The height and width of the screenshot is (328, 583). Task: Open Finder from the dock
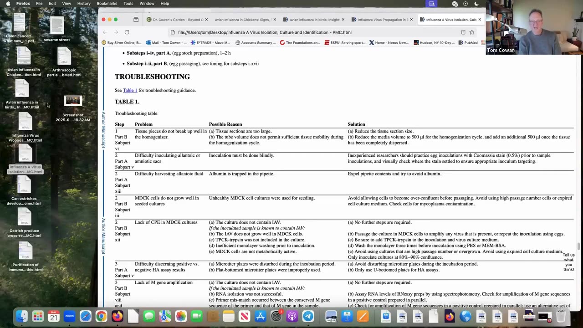[22, 316]
